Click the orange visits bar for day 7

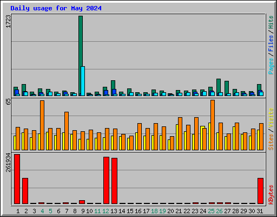coord(67,131)
